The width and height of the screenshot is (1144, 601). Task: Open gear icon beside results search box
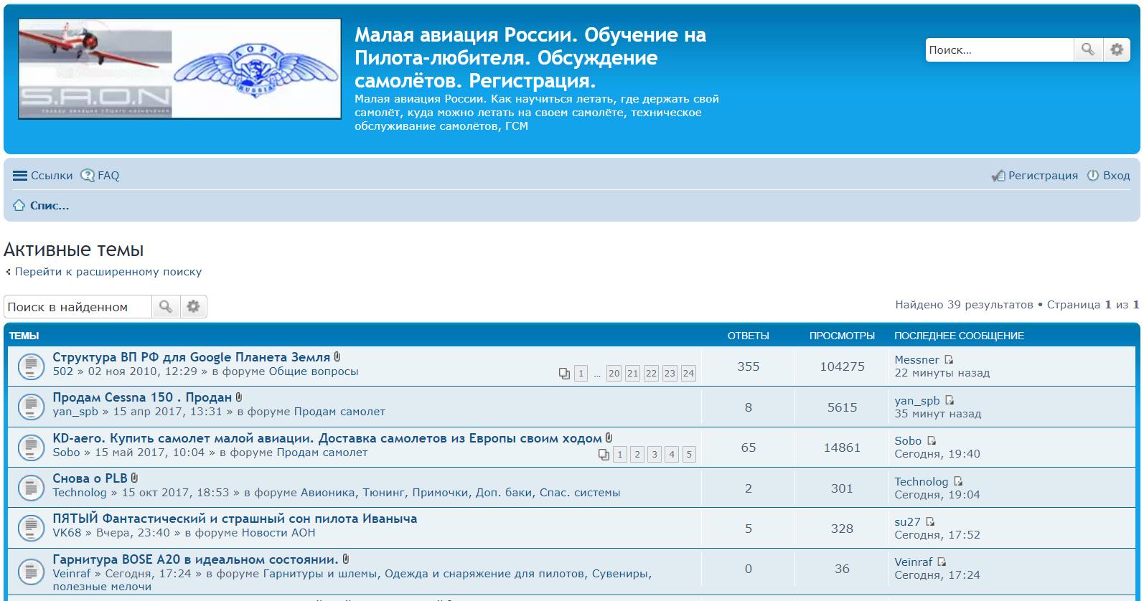(x=193, y=307)
